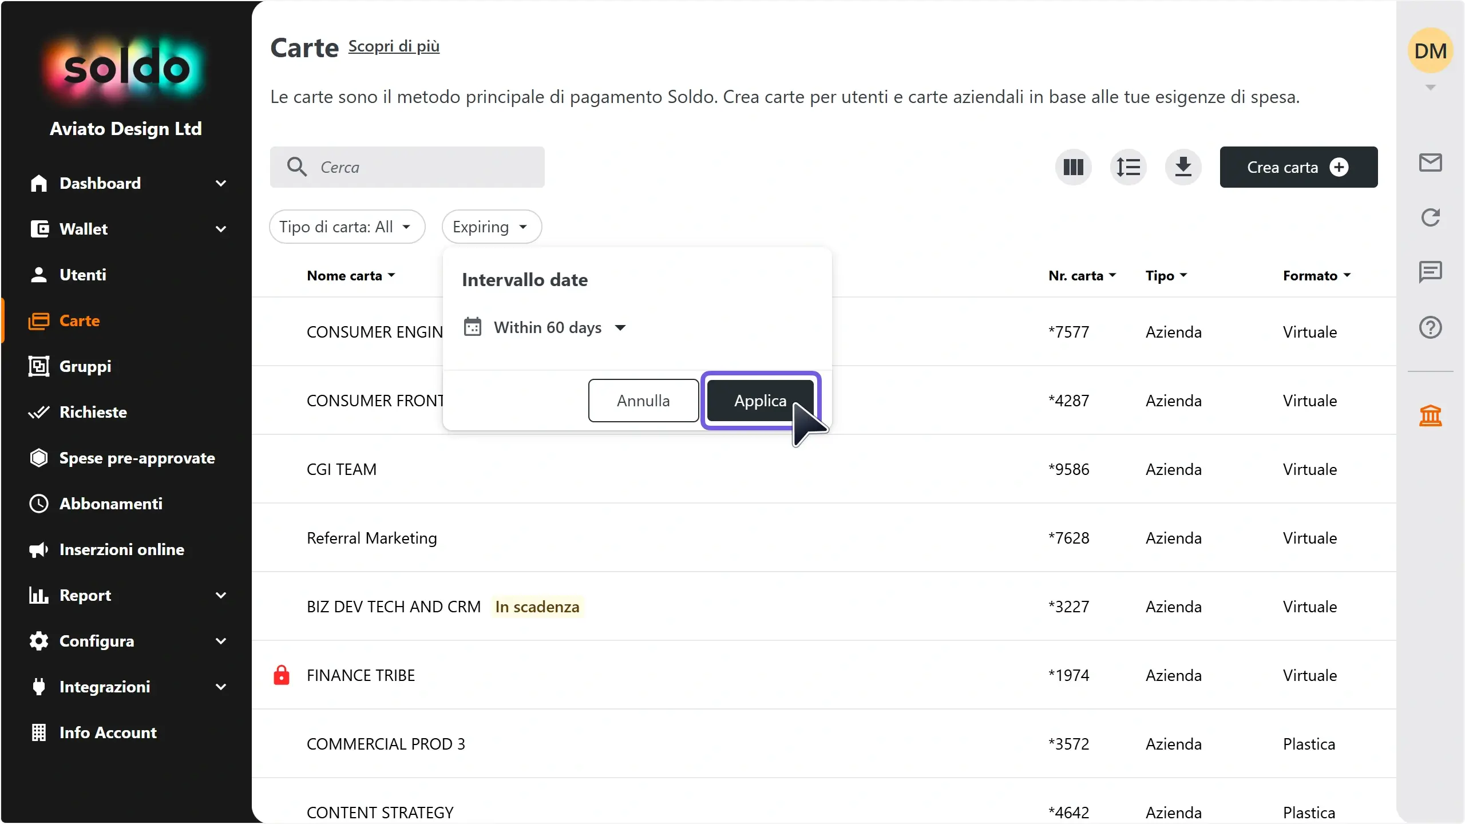
Task: Click the Soldo logo
Action: [x=126, y=69]
